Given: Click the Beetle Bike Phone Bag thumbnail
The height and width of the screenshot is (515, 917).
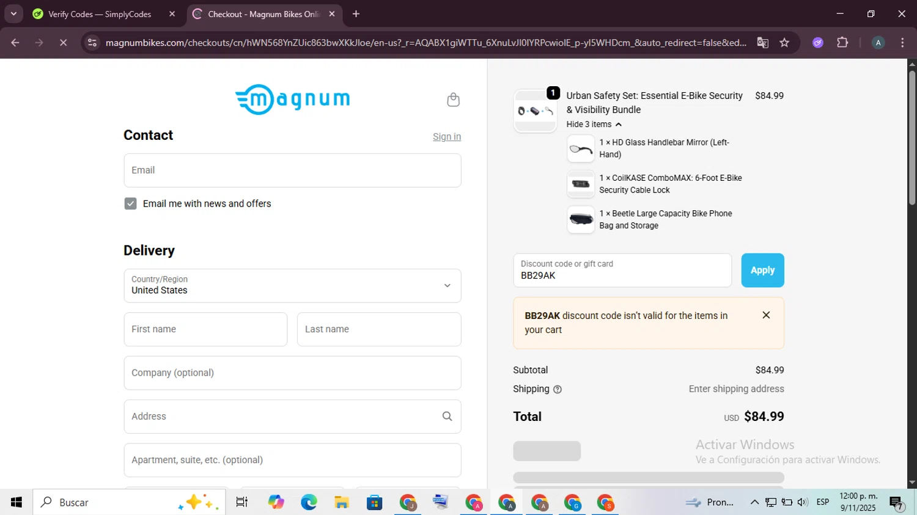Looking at the screenshot, I should [581, 219].
